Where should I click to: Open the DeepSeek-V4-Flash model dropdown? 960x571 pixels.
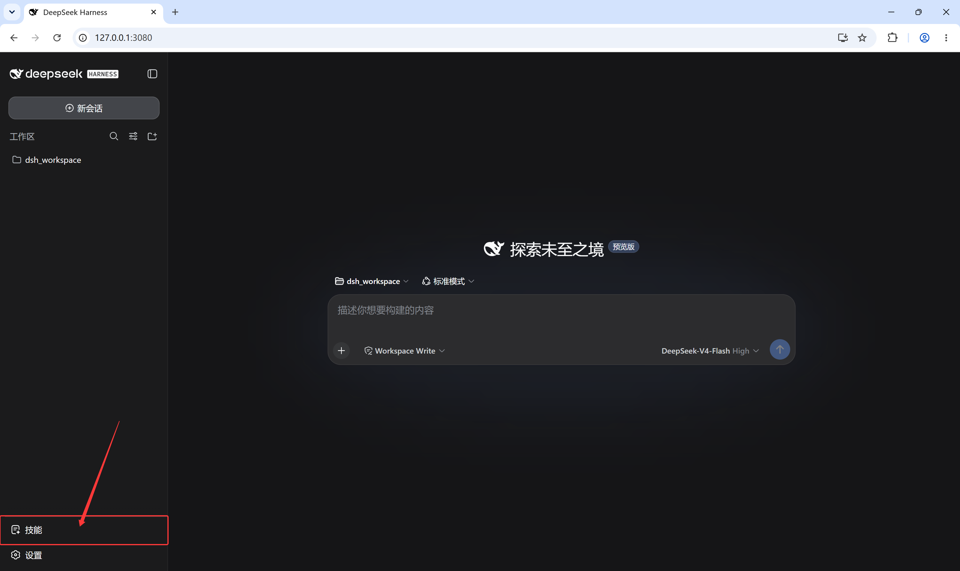pos(710,351)
